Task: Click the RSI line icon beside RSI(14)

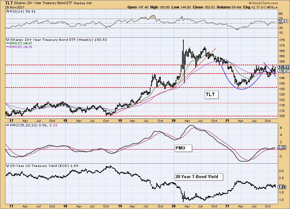Action: (x=7, y=11)
